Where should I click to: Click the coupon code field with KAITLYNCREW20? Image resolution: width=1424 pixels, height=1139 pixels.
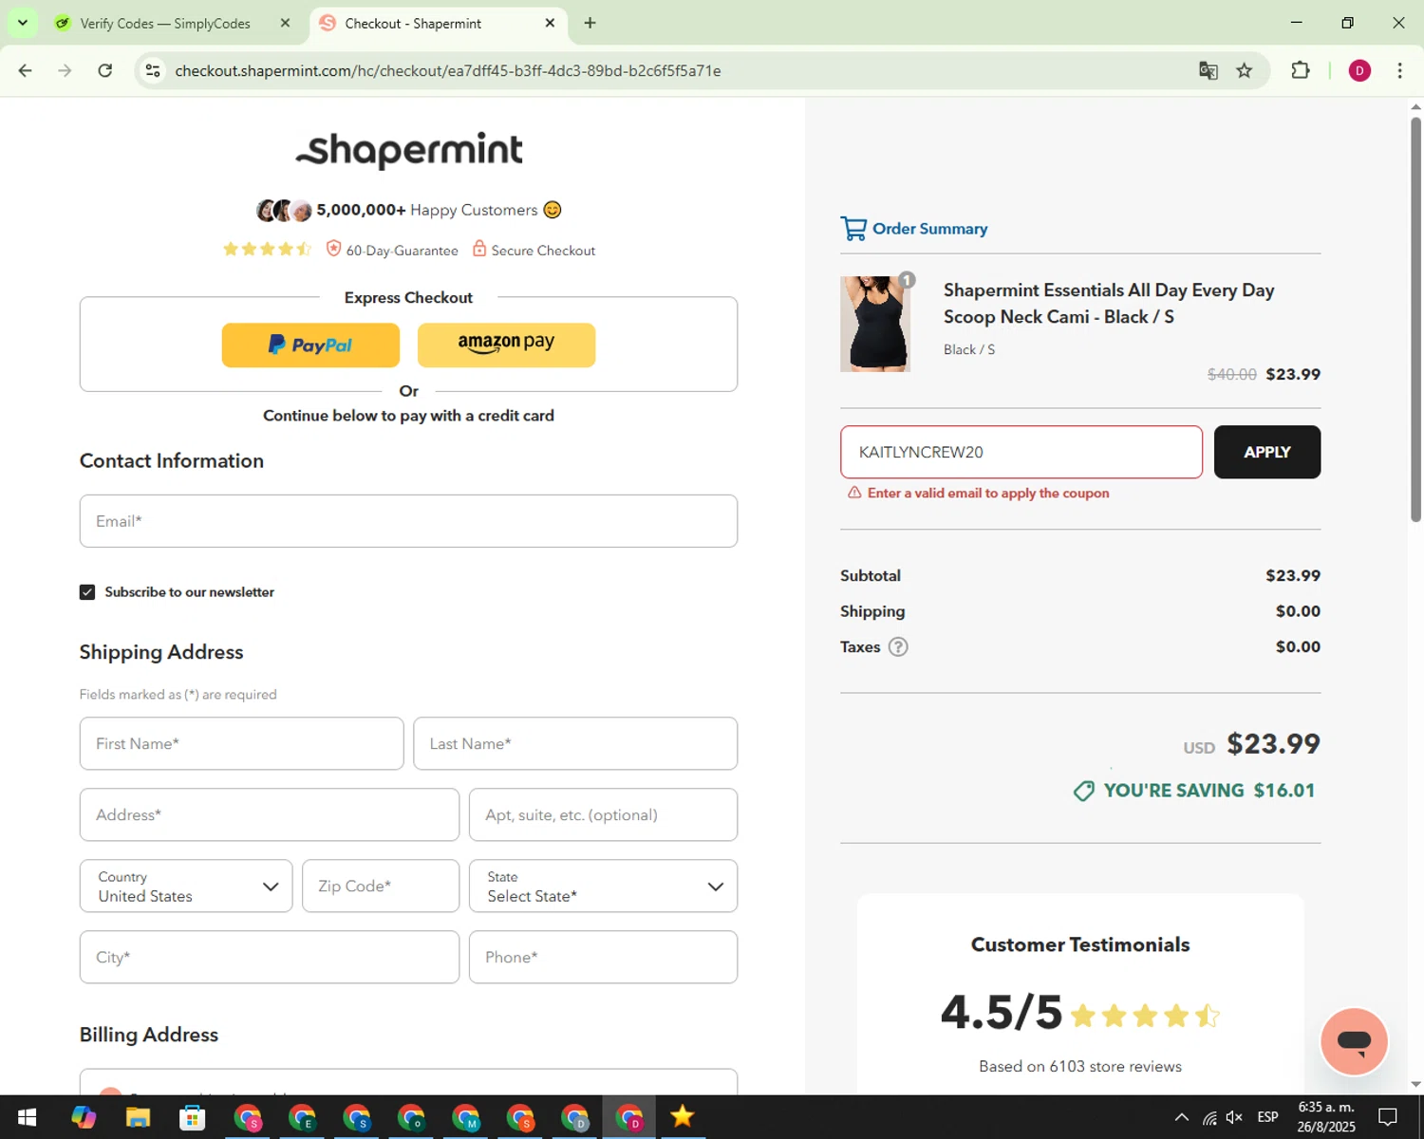point(1021,452)
